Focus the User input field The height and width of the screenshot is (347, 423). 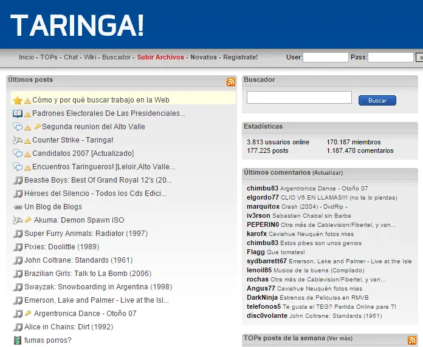(x=326, y=58)
